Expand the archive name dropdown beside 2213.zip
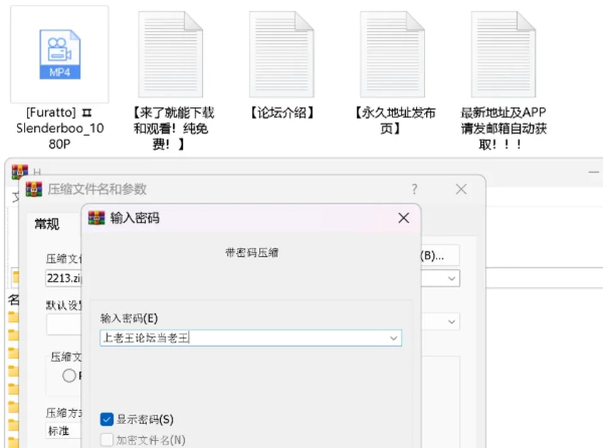This screenshot has height=448, width=603. pyautogui.click(x=452, y=278)
